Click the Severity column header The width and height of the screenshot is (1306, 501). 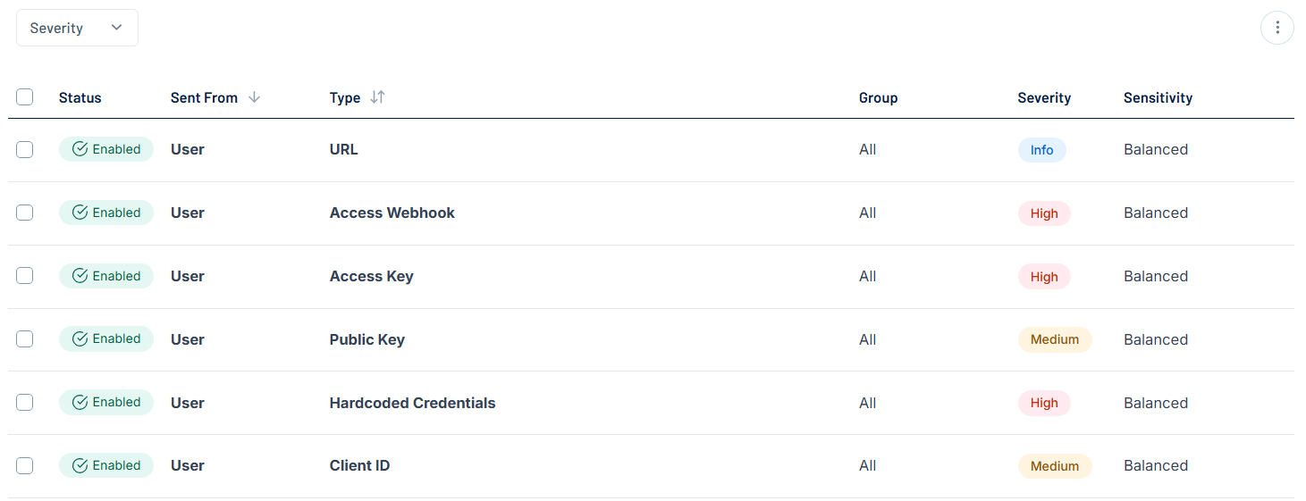pos(1043,98)
